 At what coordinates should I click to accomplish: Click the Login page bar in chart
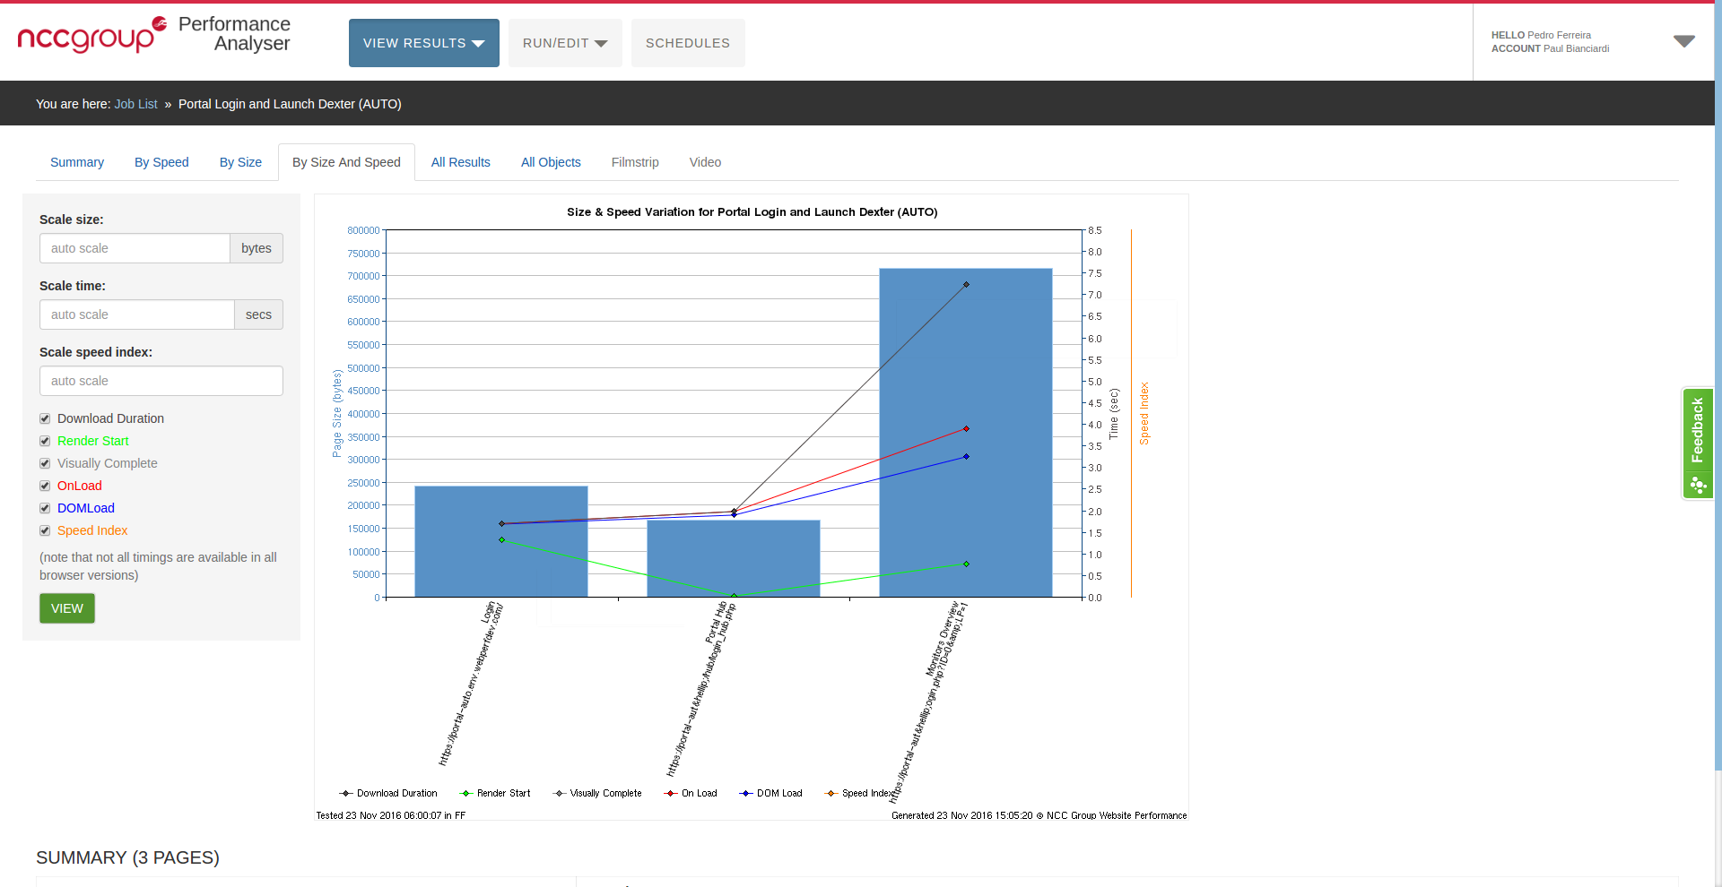point(501,541)
